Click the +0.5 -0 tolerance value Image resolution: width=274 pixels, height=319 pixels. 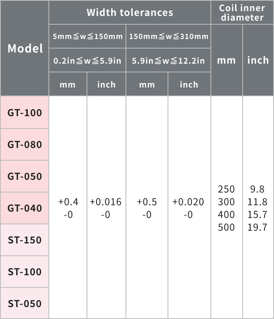(147, 208)
